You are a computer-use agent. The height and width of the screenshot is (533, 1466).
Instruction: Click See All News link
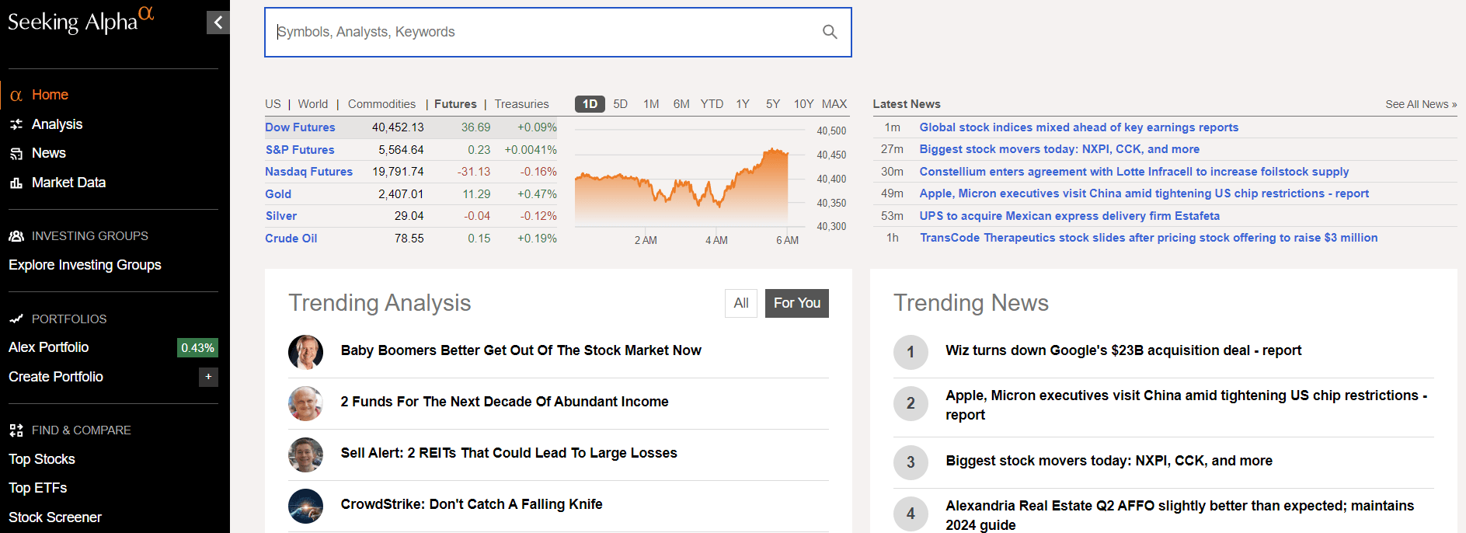(1421, 104)
